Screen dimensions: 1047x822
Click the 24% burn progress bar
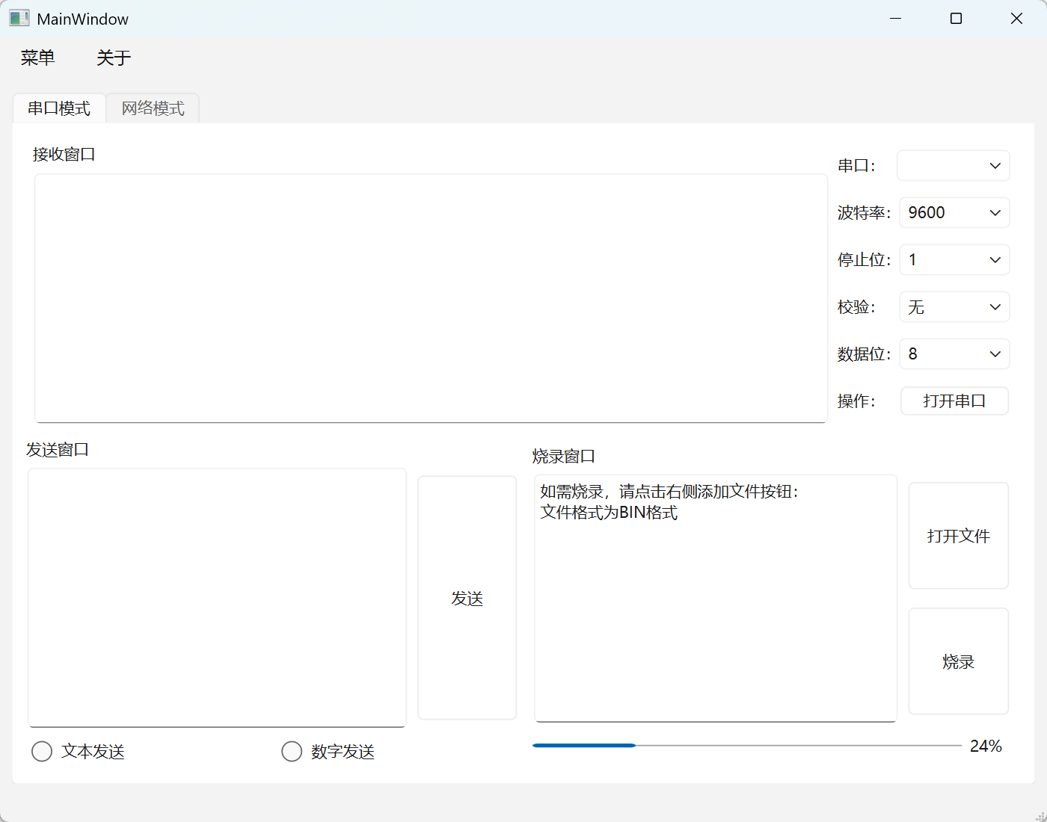746,746
